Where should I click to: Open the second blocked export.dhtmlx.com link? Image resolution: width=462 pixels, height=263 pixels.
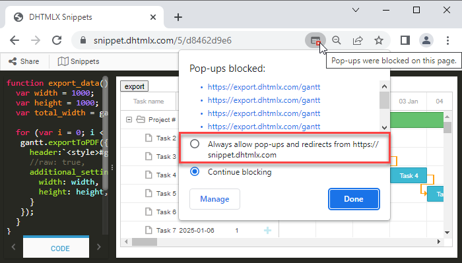pos(264,100)
